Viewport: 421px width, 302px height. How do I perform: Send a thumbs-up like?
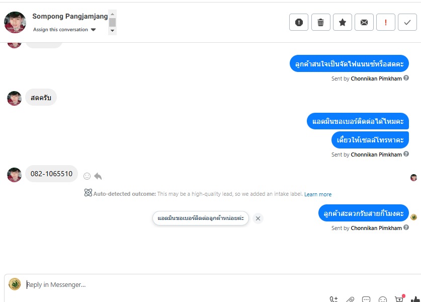[x=415, y=299]
